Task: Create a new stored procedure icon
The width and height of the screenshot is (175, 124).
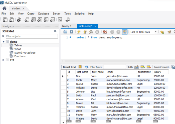Action: (x=46, y=19)
